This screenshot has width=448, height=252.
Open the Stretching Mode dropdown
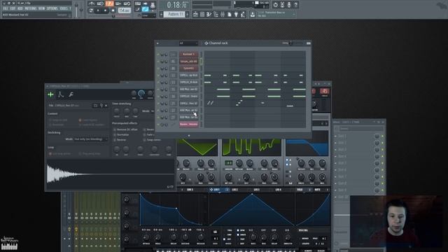pos(91,139)
